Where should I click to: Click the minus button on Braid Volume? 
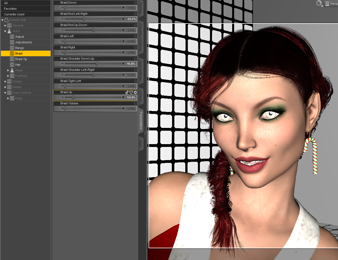(x=62, y=109)
